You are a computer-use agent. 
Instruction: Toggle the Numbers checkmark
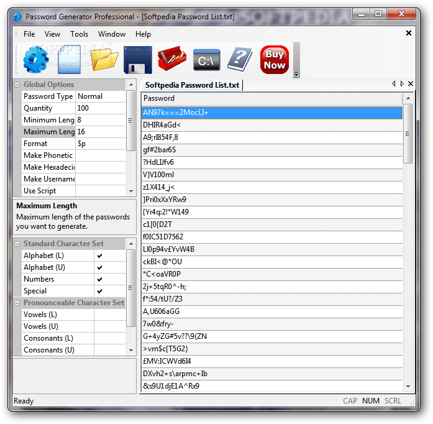tap(99, 279)
